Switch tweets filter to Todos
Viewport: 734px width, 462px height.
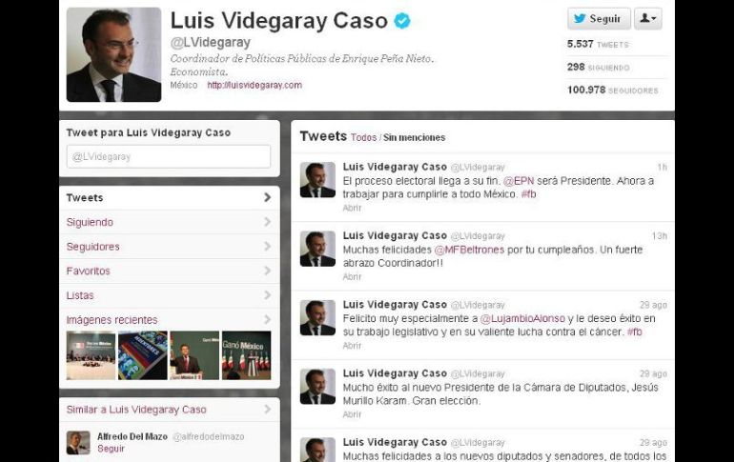point(364,137)
